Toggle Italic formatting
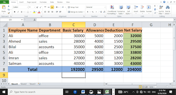Viewport: 176px width, 95px height. pos(18,12)
